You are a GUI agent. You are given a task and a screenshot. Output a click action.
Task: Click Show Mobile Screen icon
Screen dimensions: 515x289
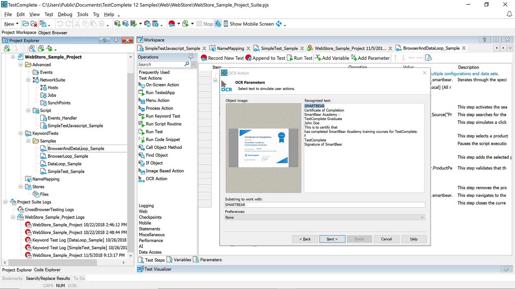point(226,24)
